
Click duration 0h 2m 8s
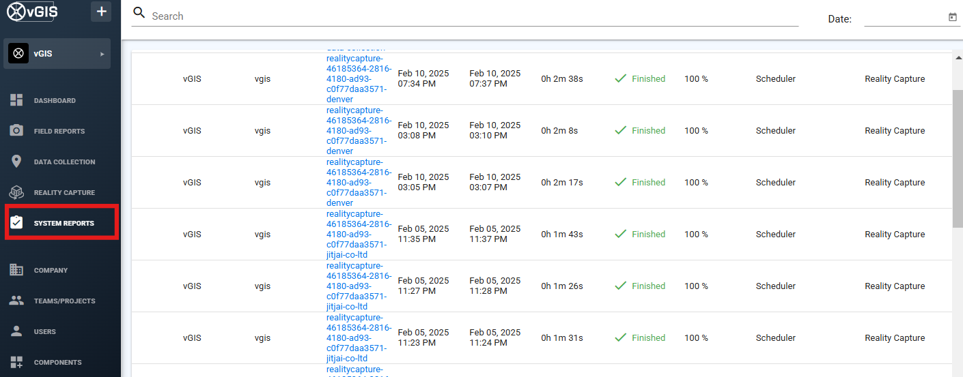pyautogui.click(x=559, y=130)
